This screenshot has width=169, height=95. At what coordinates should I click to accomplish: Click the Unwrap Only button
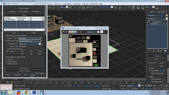click(x=17, y=75)
